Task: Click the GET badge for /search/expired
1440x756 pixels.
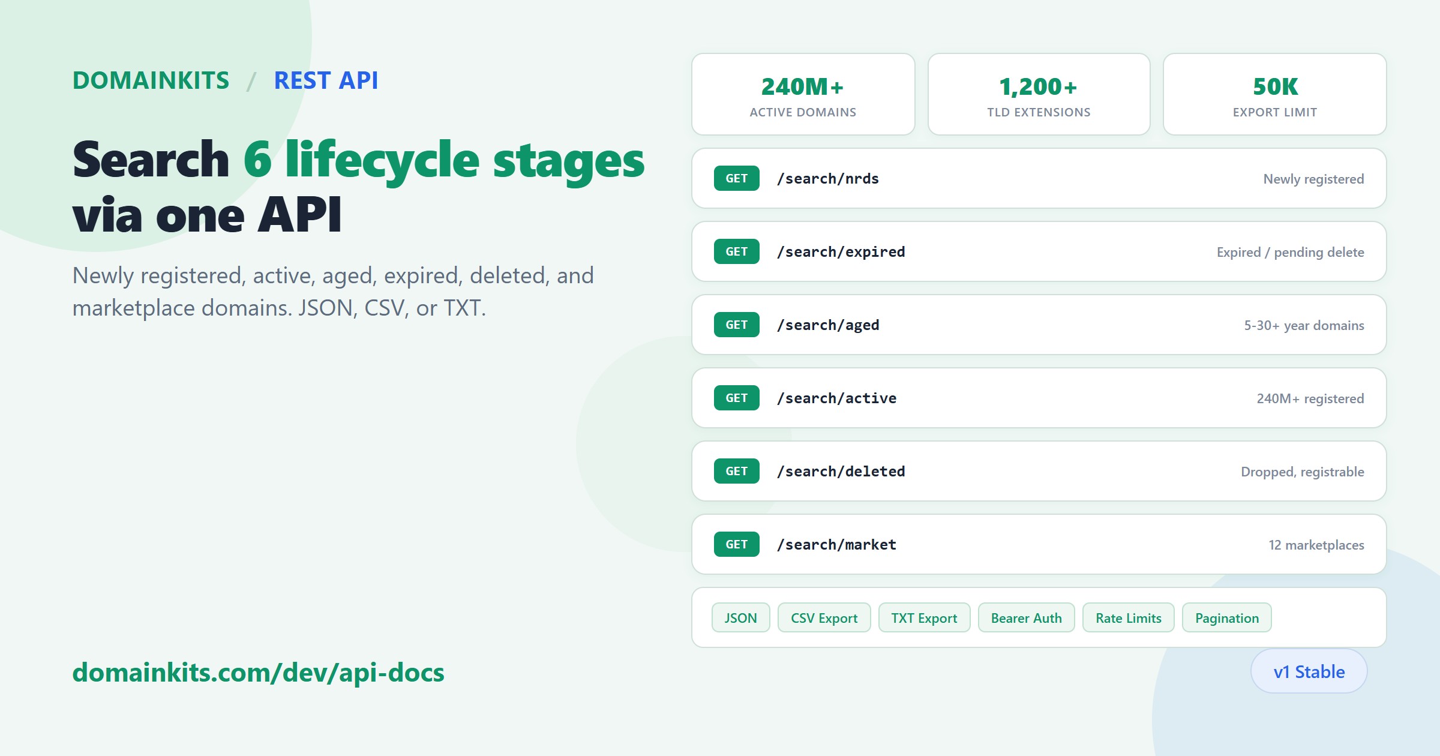Action: tap(736, 251)
